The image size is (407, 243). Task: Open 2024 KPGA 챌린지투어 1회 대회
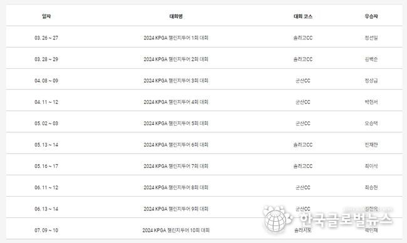pos(176,38)
